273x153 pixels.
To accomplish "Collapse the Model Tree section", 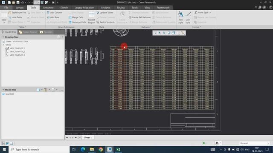I will (3, 90).
